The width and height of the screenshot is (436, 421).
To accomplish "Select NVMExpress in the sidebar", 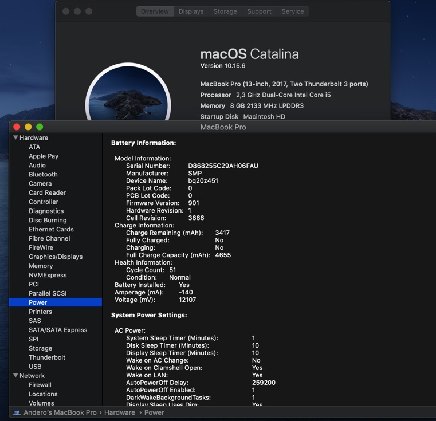I will click(x=48, y=276).
